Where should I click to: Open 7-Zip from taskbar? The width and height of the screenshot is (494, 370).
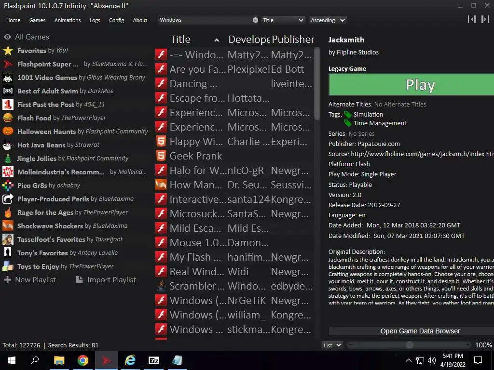pos(153,360)
